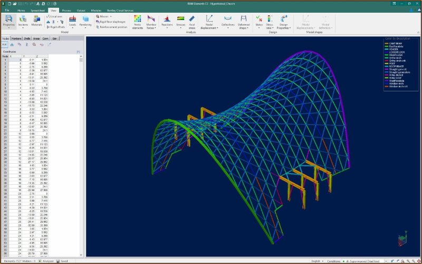This screenshot has width=422, height=264.
Task: Click the Sections icon in ribbon
Action: click(23, 20)
